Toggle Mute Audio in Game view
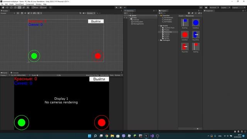The width and height of the screenshot is (247, 139). point(105,75)
